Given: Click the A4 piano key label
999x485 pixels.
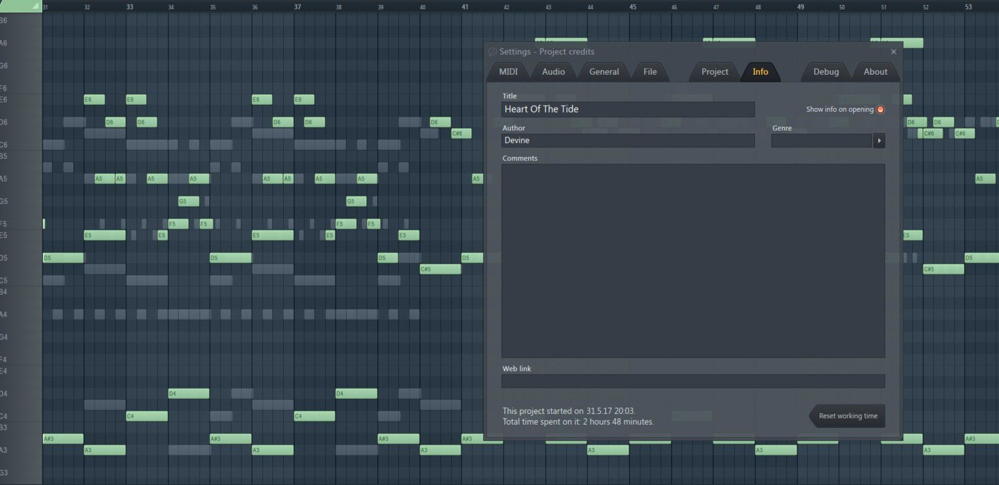Looking at the screenshot, I should 4,314.
